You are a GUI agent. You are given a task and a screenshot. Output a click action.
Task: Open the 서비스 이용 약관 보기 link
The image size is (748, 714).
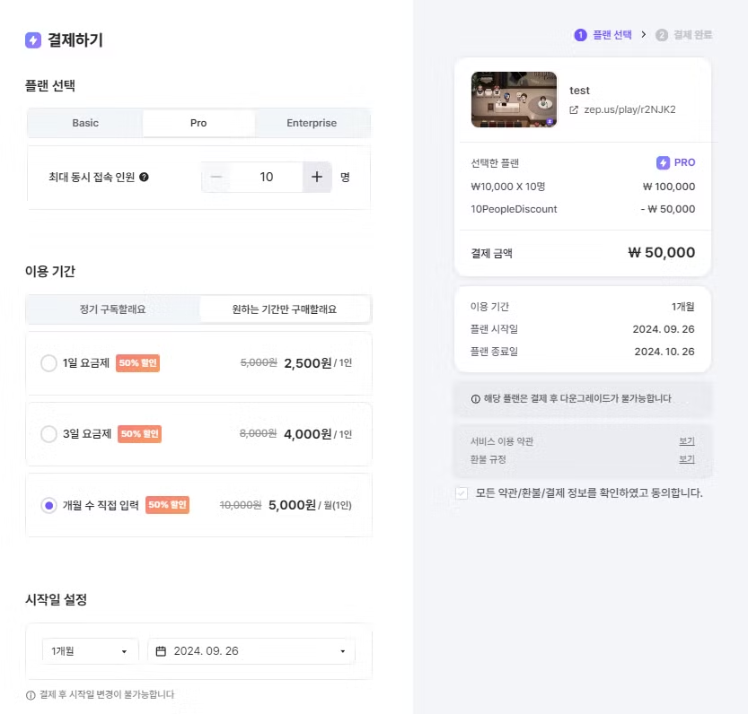[x=686, y=441]
